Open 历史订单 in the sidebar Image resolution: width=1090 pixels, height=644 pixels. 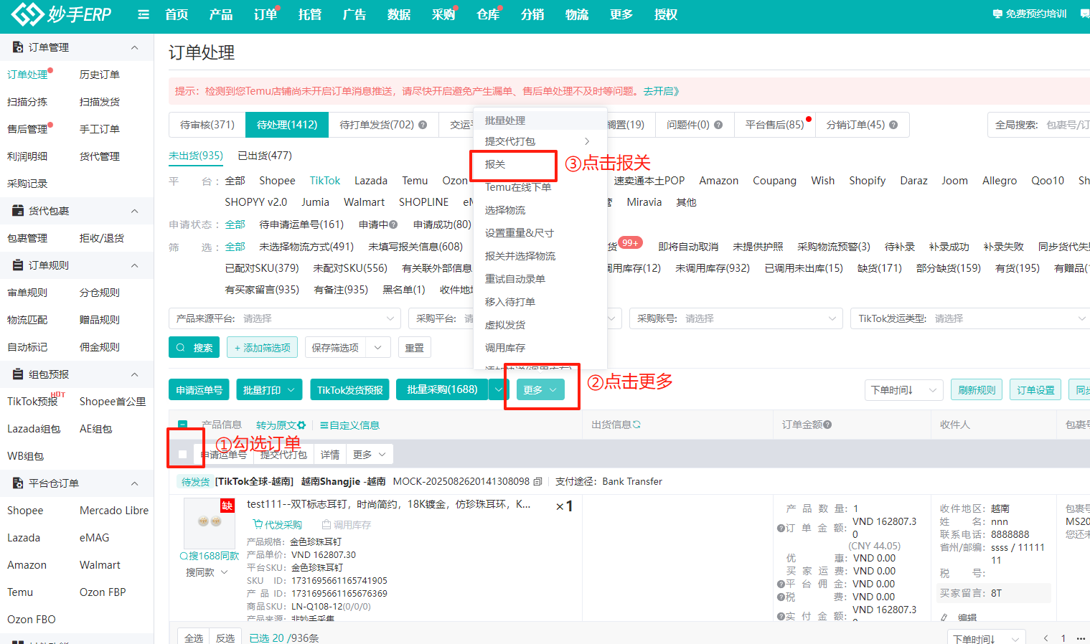click(x=100, y=75)
